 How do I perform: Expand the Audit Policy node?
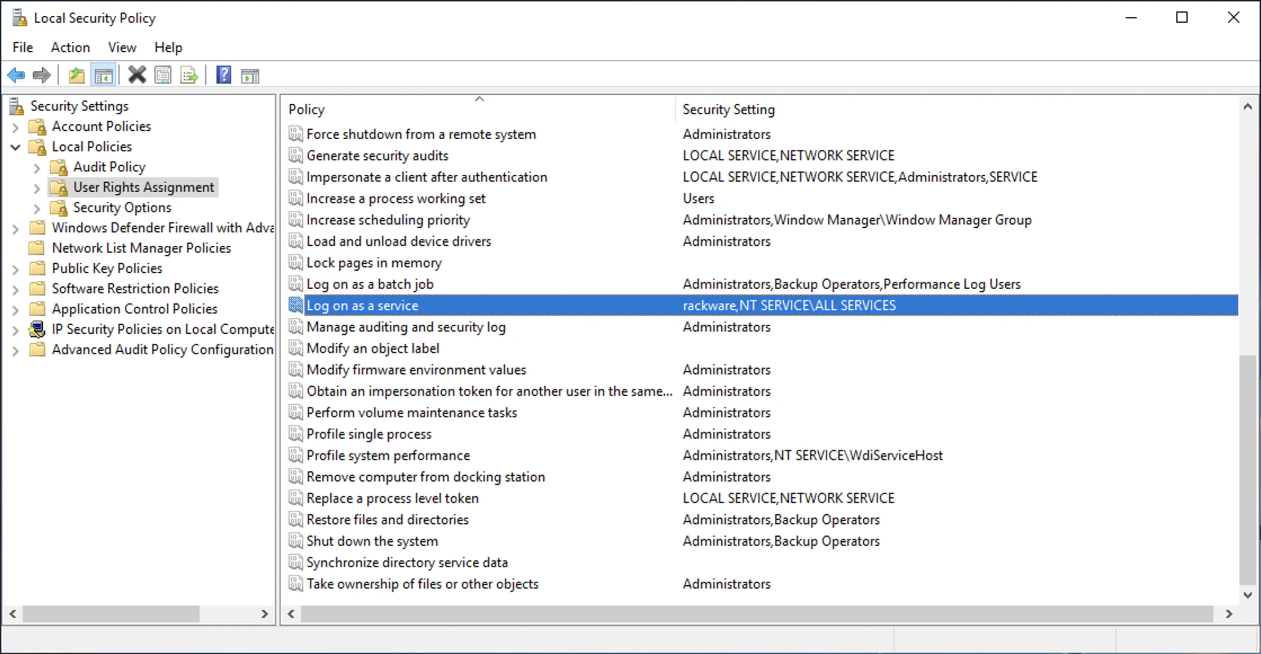[x=37, y=169]
